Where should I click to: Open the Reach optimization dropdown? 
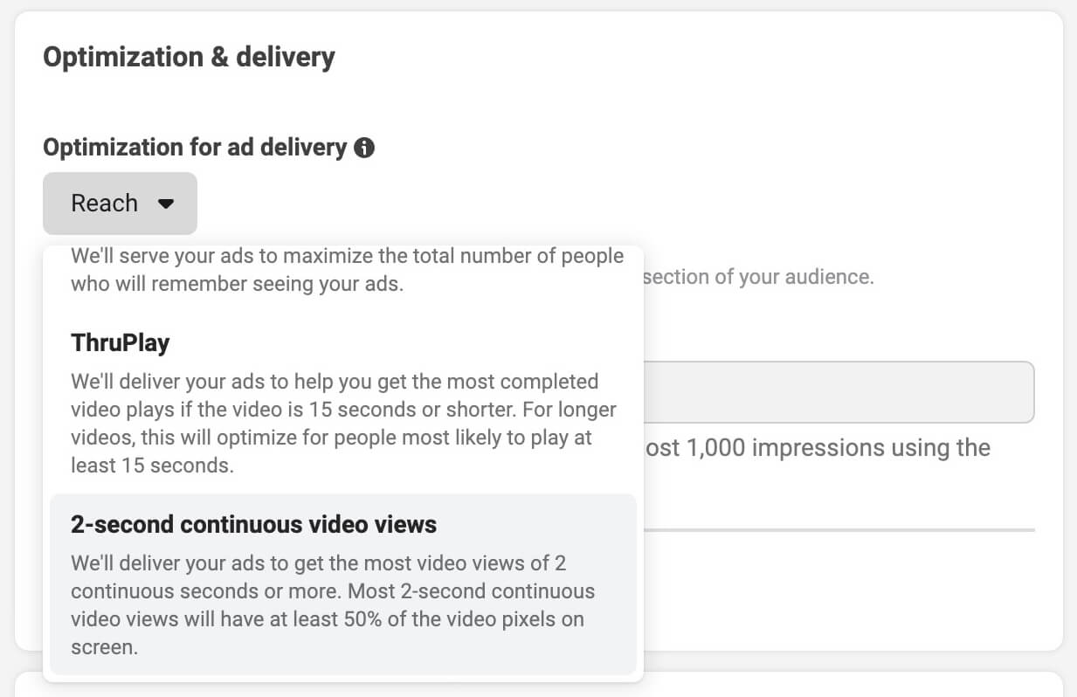click(x=120, y=204)
